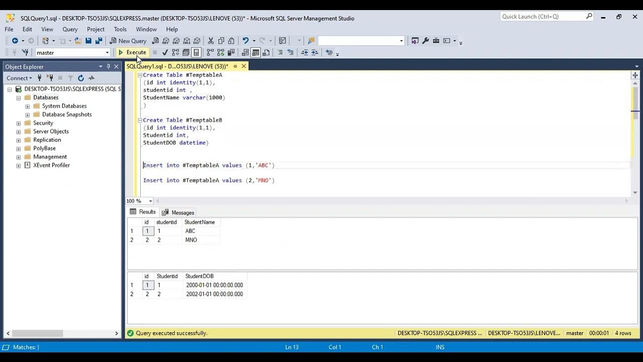This screenshot has height=362, width=643.
Task: Select the XEvent Profiler node
Action: 51,165
